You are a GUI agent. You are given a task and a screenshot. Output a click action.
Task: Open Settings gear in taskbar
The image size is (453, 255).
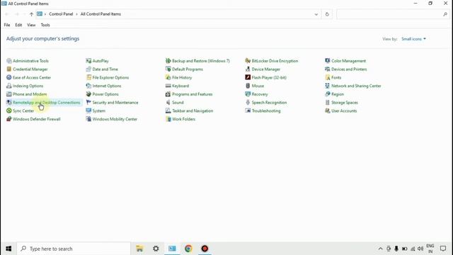point(156,249)
